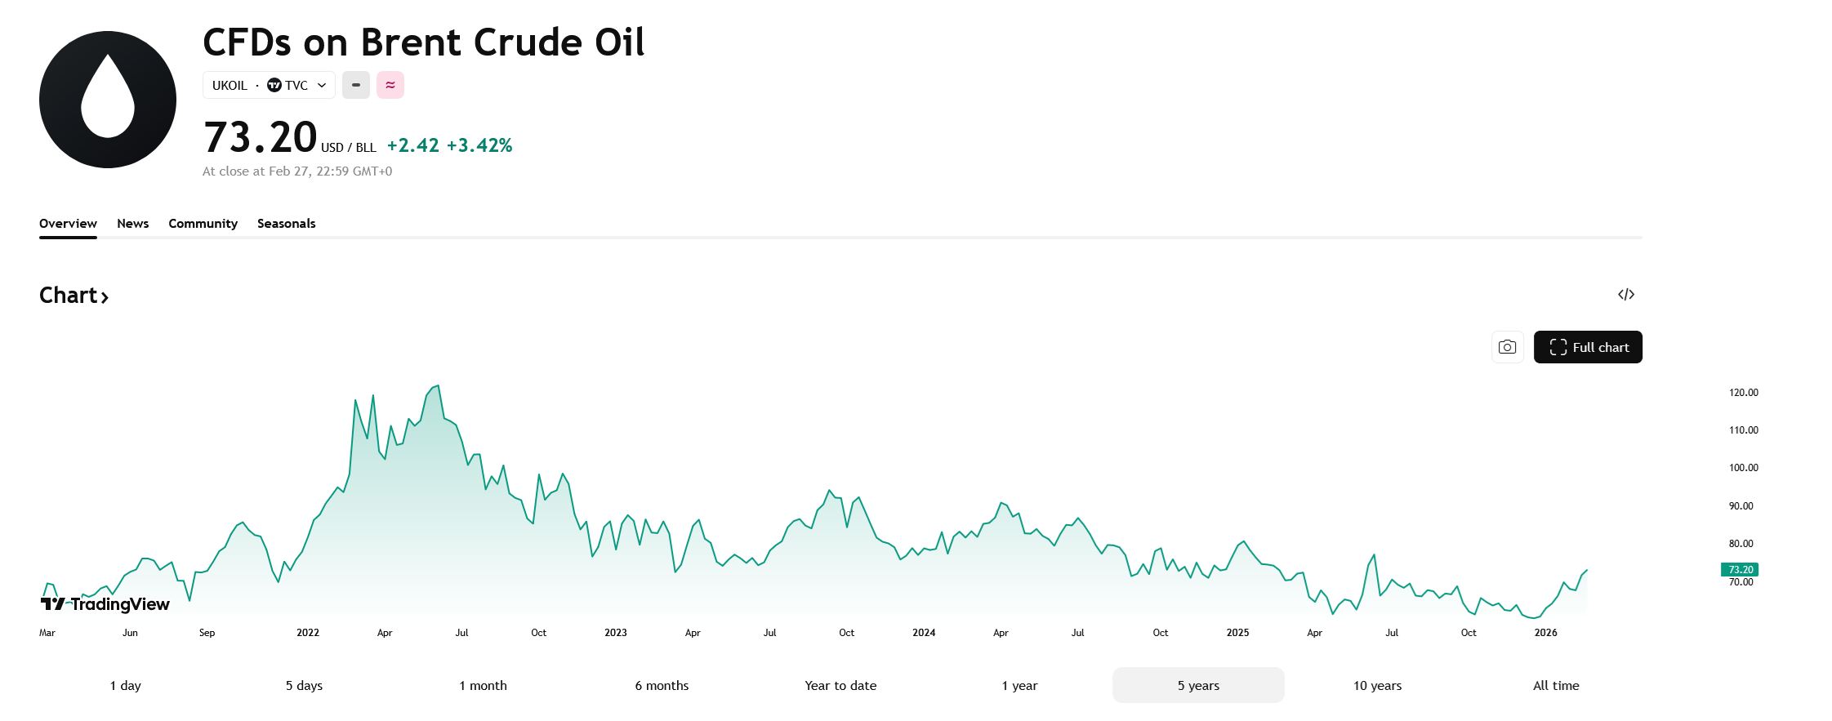Viewport: 1832px width, 721px height.
Task: Select the 1 day time range
Action: click(125, 685)
